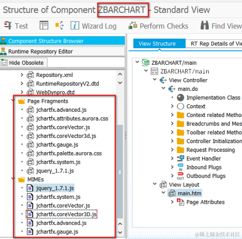Select jchartfx.coreVector.js under MIMEs
Image resolution: width=242 pixels, height=239 pixels.
(x=63, y=206)
